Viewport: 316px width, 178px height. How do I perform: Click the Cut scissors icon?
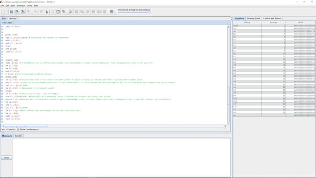(x=47, y=12)
